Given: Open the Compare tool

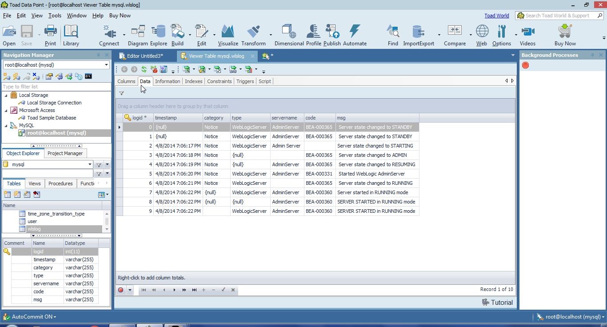Looking at the screenshot, I should point(455,36).
